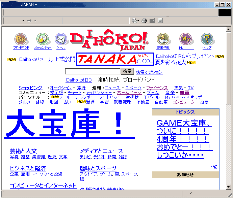The height and width of the screenshot is (198, 233).
Task: Open the back button history dropdown
Action: (x=23, y=21)
